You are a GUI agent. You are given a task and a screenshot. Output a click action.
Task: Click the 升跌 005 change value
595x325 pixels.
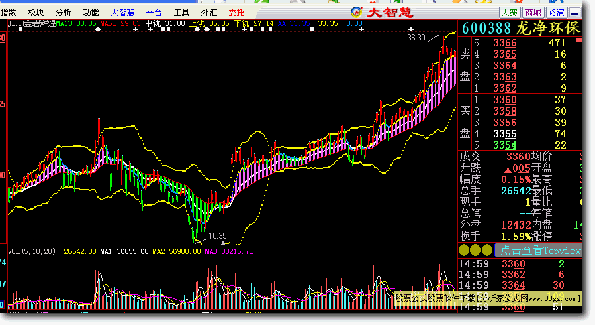tap(517, 168)
